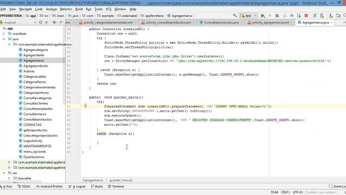The width and height of the screenshot is (346, 195).
Task: Open the Android Profiler tool window
Action: 49,186
